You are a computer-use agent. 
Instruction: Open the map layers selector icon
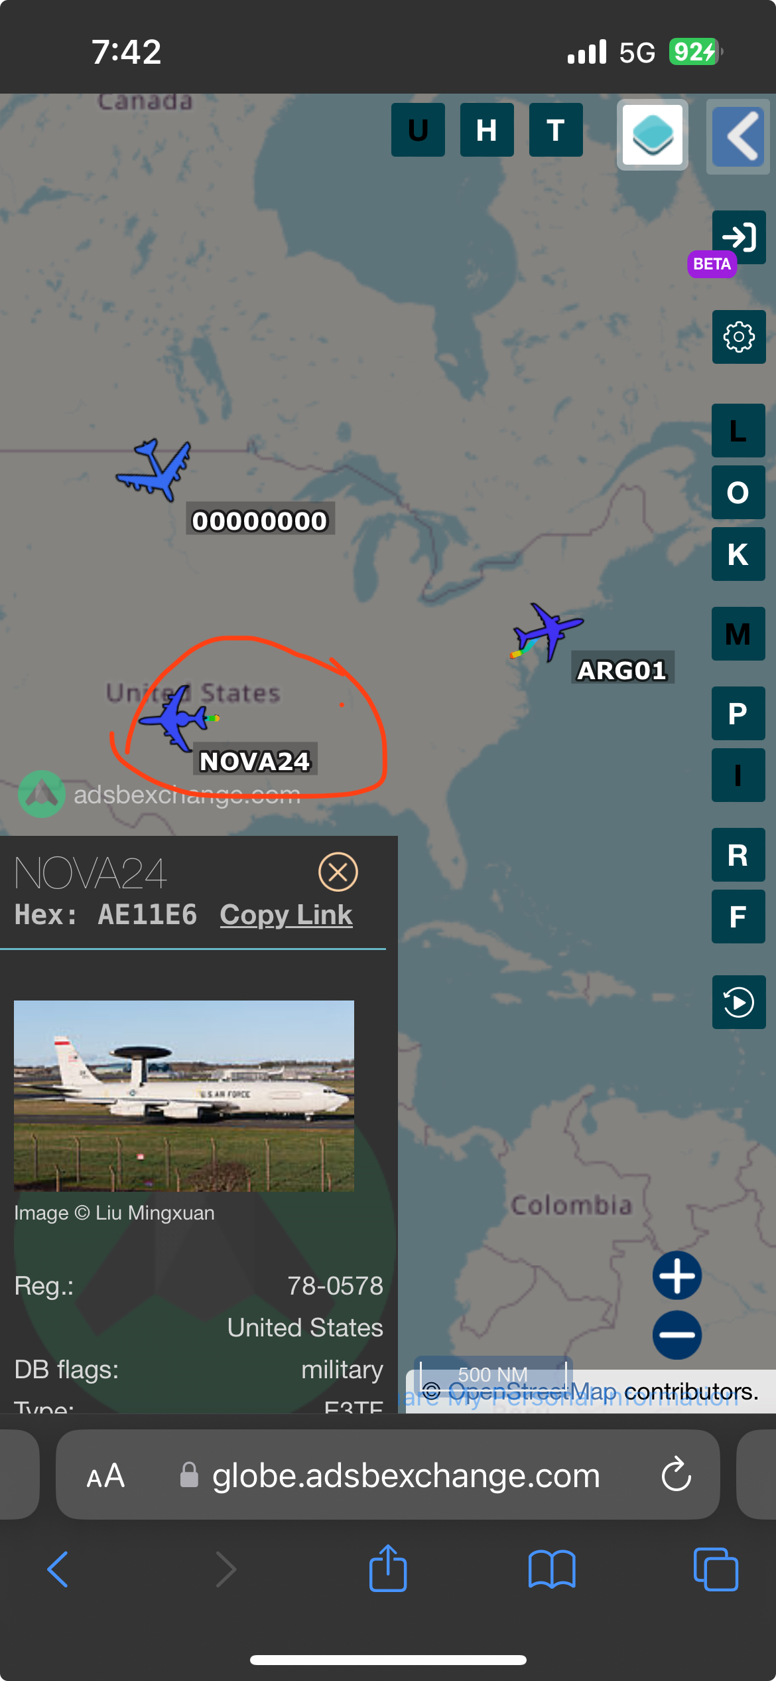tap(653, 135)
